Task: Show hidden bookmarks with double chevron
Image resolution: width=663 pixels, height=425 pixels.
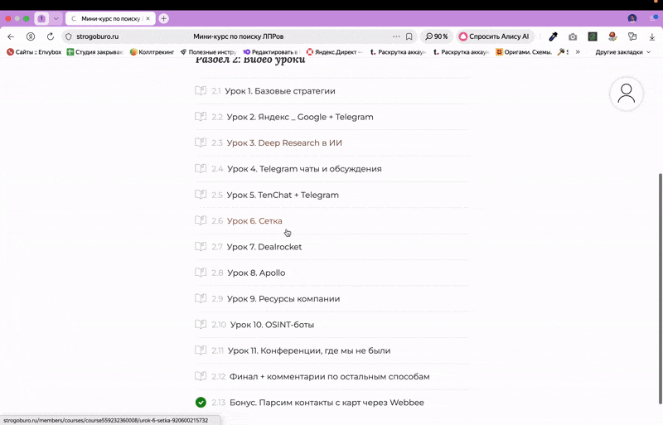Action: tap(578, 52)
